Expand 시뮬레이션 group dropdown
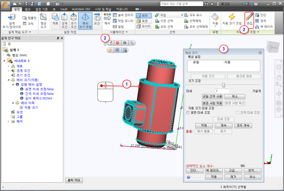 [x=119, y=32]
